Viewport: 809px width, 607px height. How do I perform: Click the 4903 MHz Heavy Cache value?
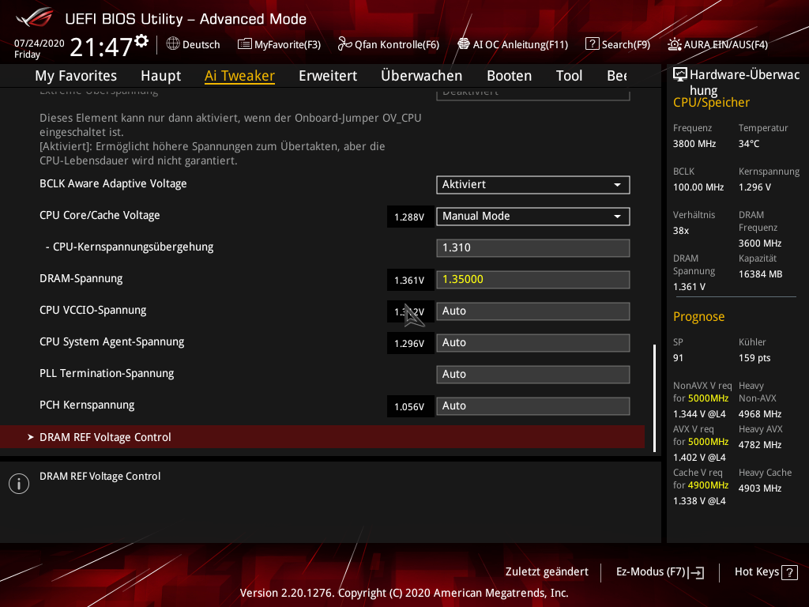pyautogui.click(x=760, y=488)
